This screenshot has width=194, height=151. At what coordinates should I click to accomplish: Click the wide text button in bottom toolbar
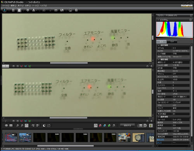[127, 125]
